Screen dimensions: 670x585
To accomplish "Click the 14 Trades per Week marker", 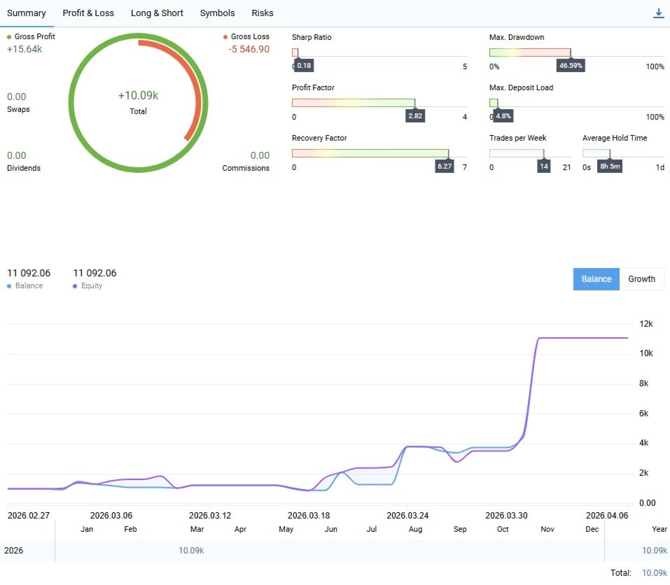I will 543,166.
